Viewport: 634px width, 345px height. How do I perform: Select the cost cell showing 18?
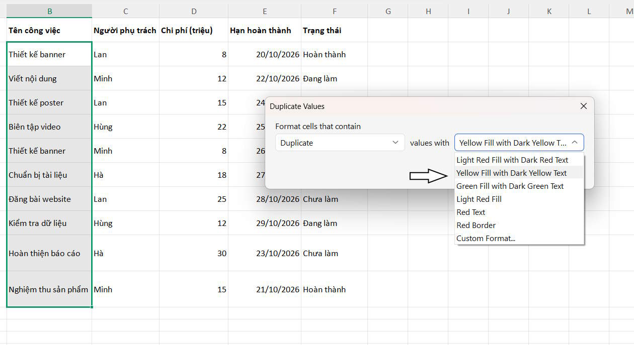tap(194, 175)
